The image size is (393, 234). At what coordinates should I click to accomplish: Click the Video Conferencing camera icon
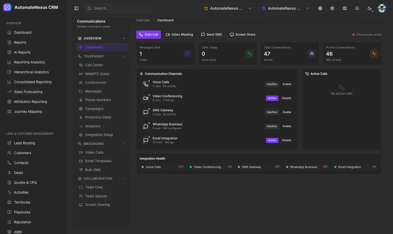point(146,98)
